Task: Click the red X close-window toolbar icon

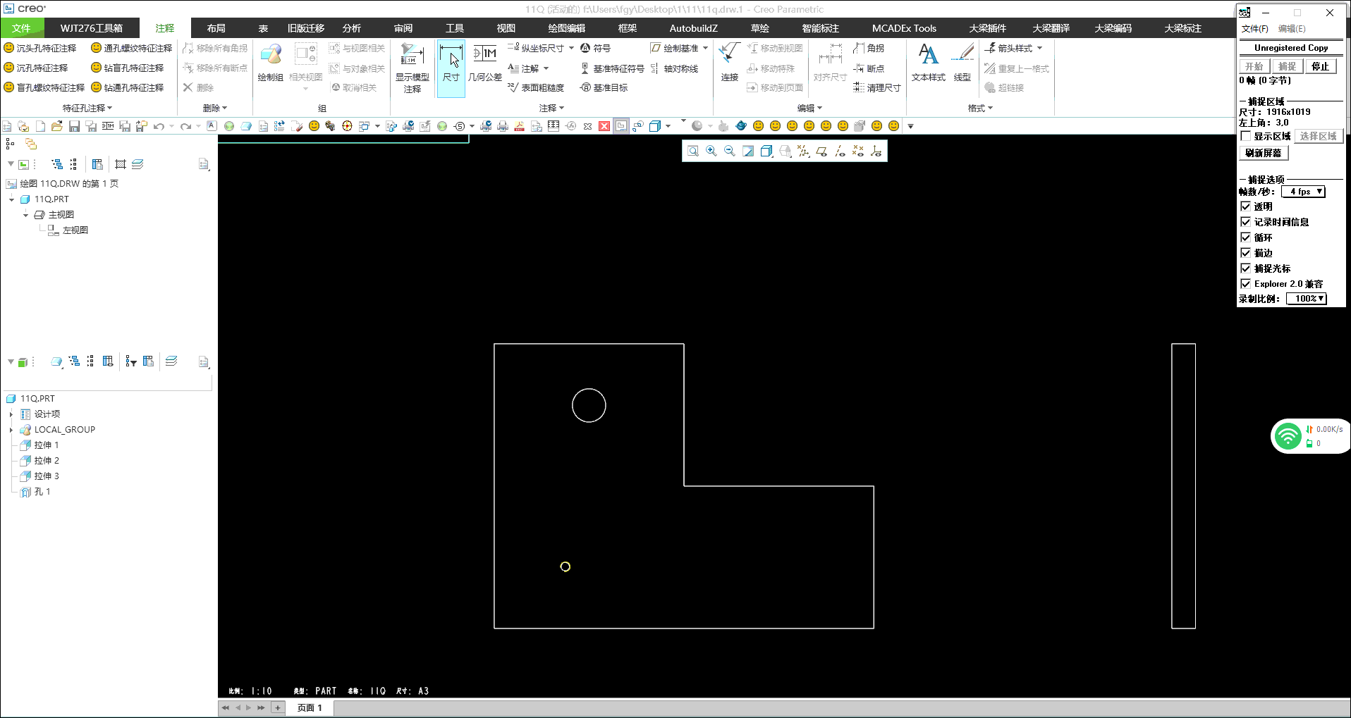Action: [604, 126]
